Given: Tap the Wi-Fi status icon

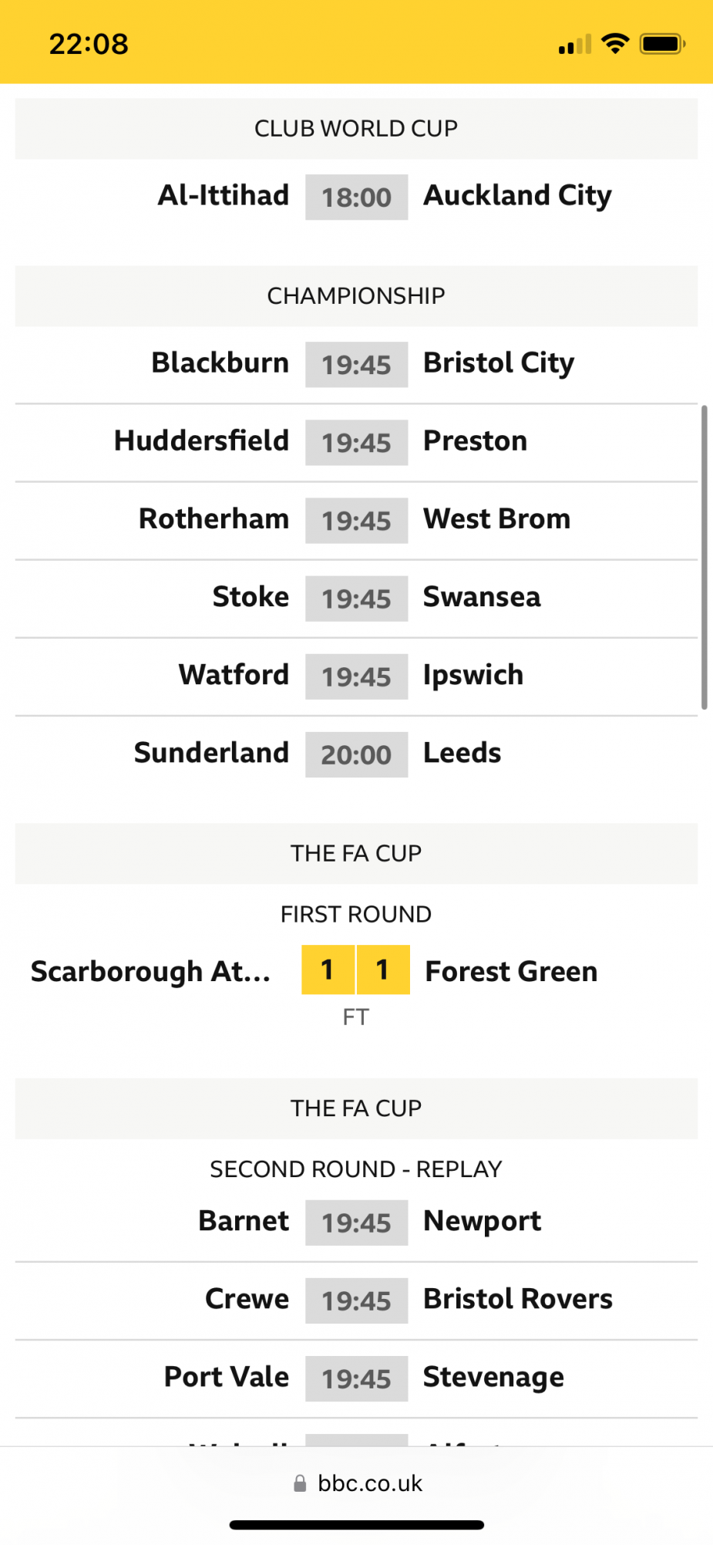Looking at the screenshot, I should (615, 44).
